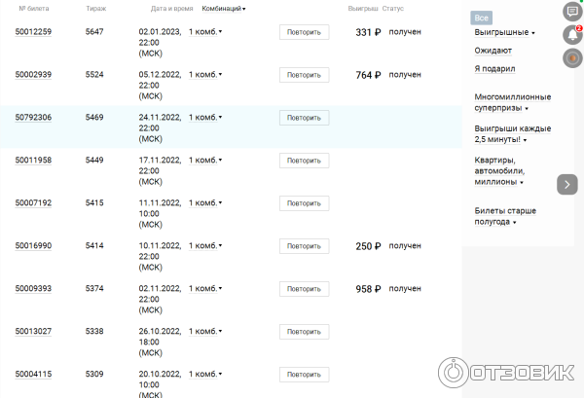Expand 'Билеты старше полугода' section
Viewport: 584px width, 398px height.
(506, 215)
